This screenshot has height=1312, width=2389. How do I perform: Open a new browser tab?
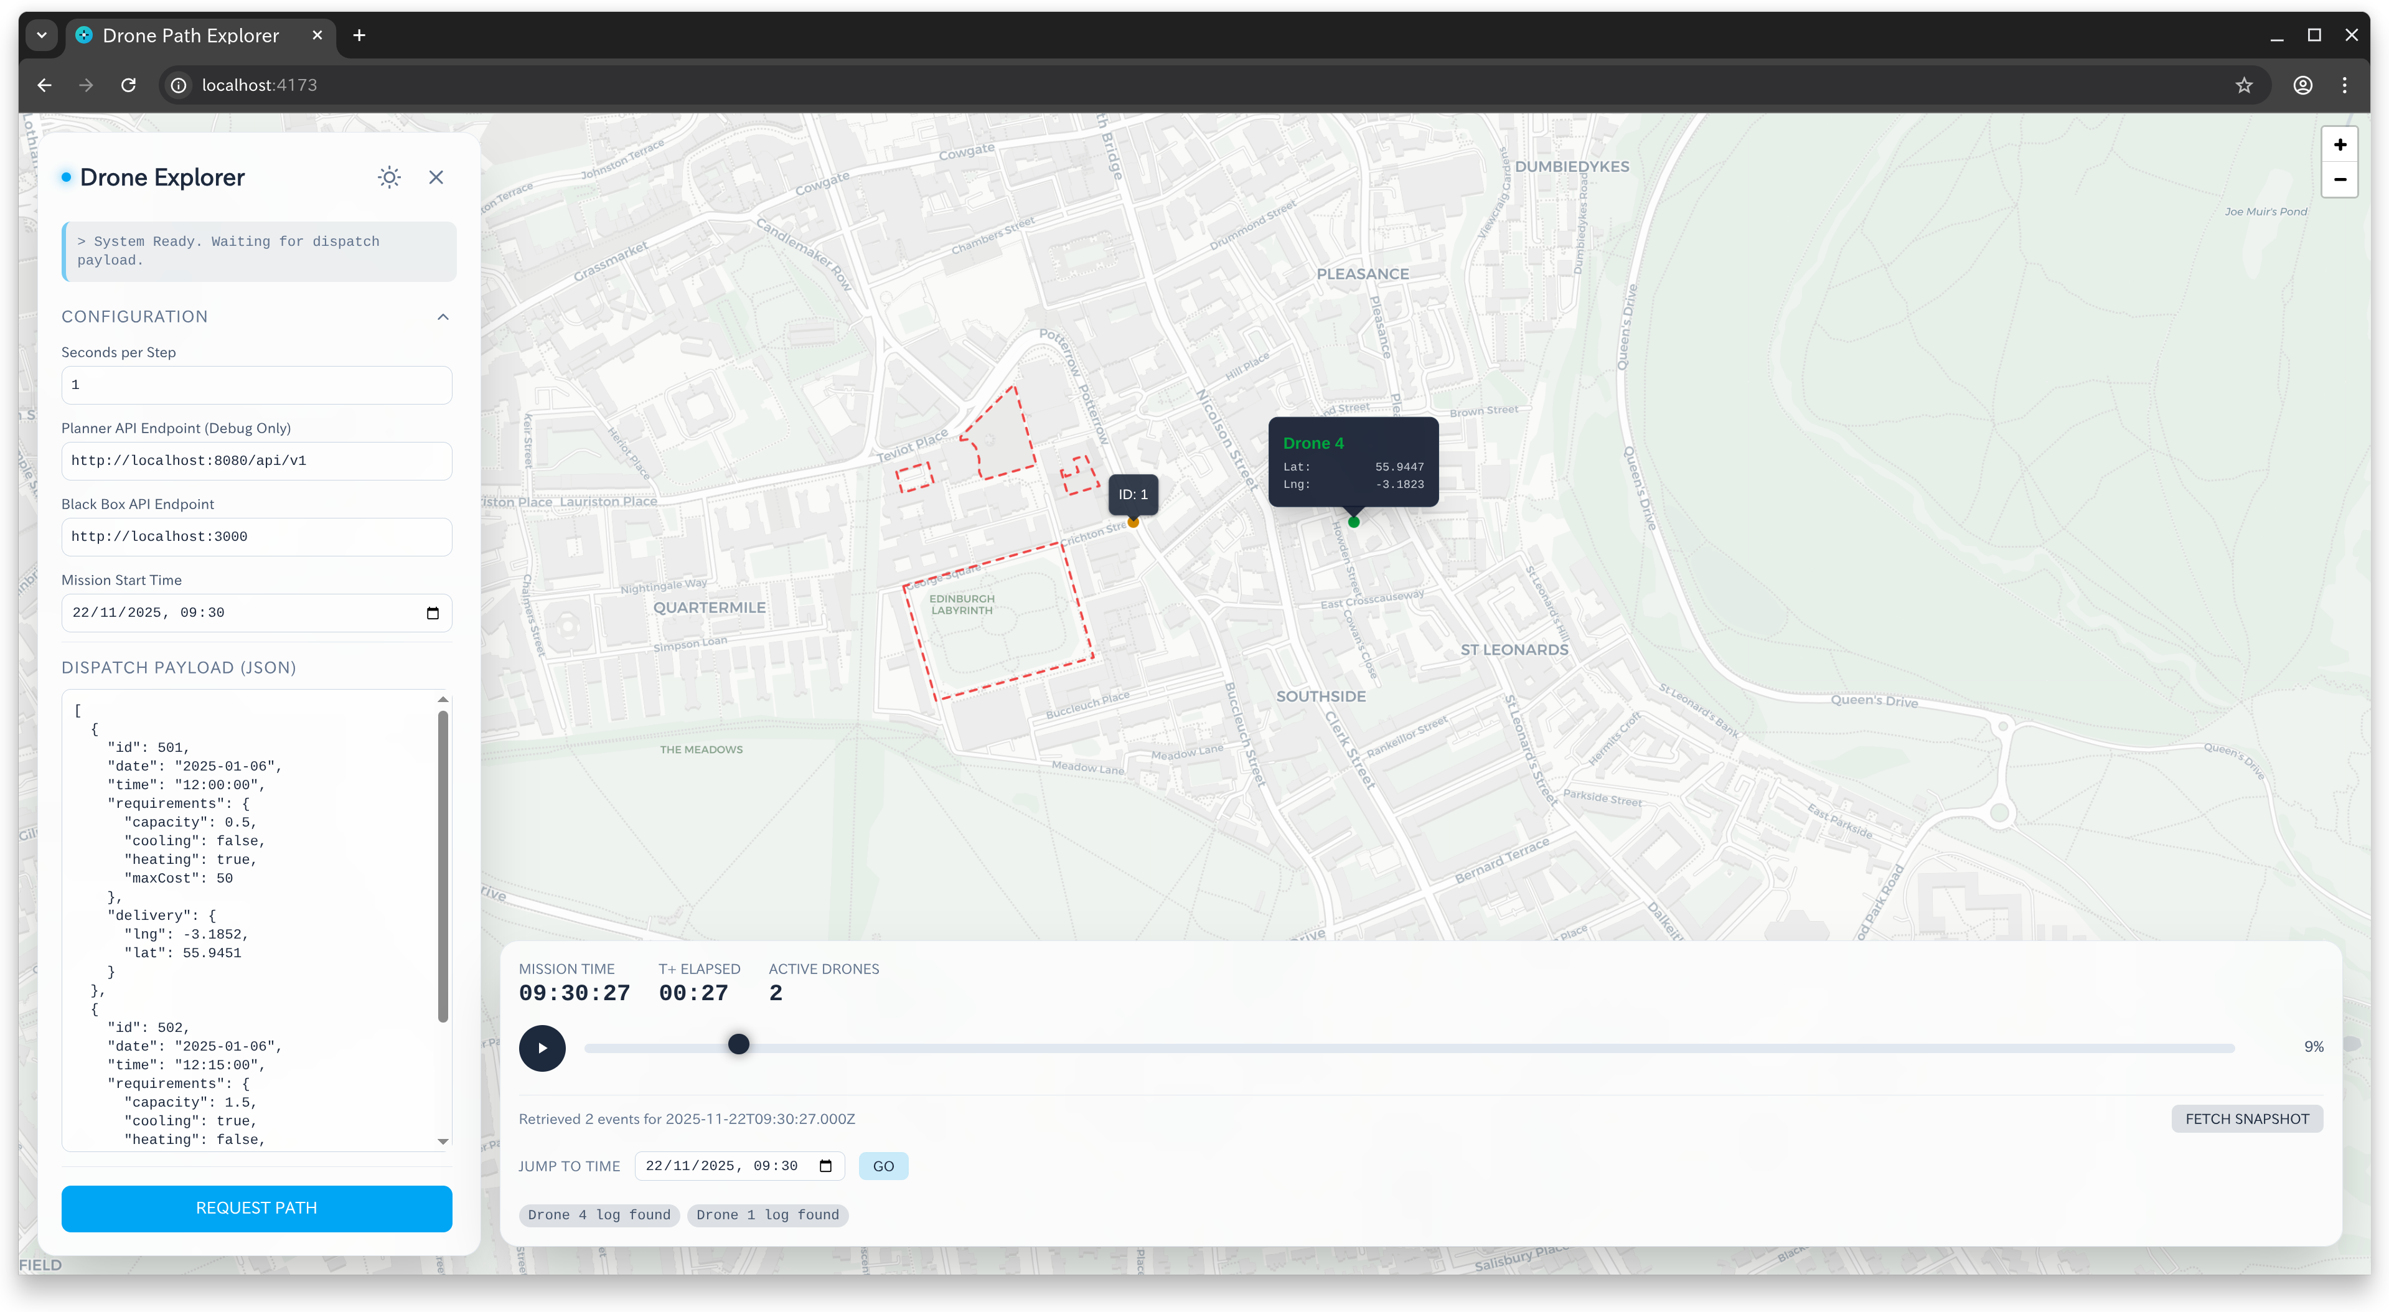click(x=360, y=35)
